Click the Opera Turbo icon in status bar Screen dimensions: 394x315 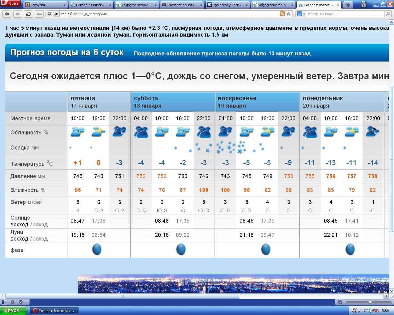coord(21,302)
